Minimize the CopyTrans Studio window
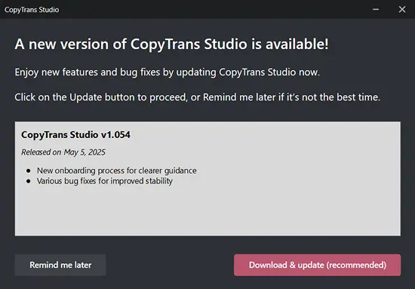 coord(376,10)
